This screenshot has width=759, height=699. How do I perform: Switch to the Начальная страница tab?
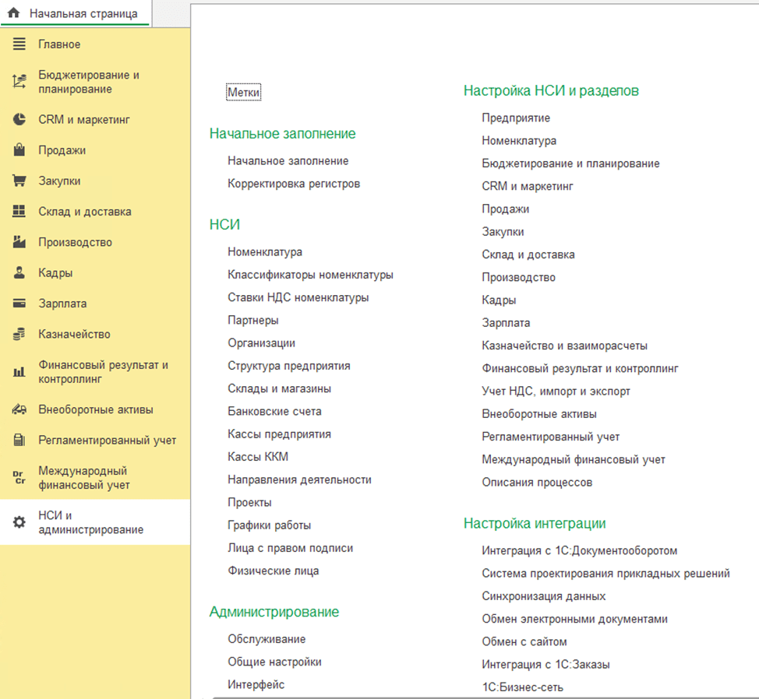click(83, 13)
